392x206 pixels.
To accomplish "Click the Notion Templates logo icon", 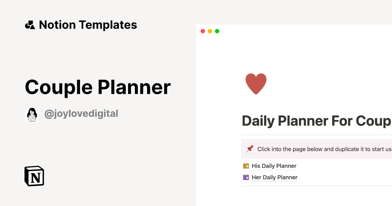I will pyautogui.click(x=30, y=25).
